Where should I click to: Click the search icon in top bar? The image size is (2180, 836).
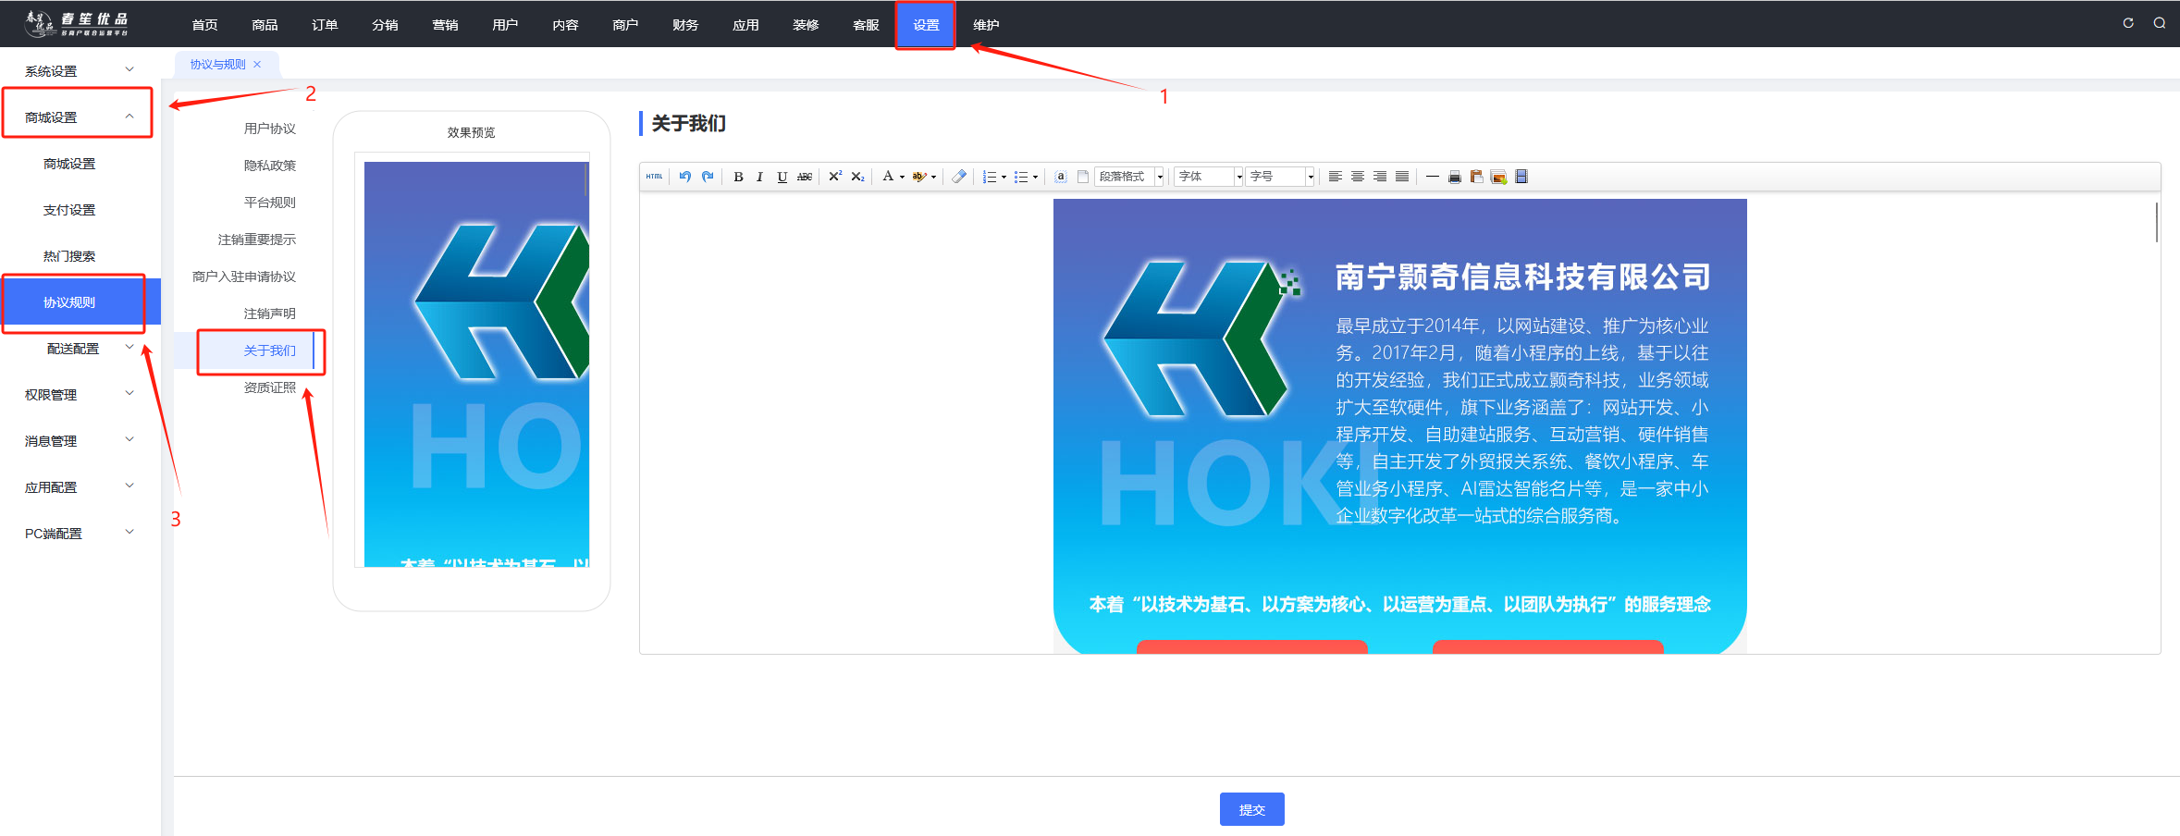coord(2160,23)
